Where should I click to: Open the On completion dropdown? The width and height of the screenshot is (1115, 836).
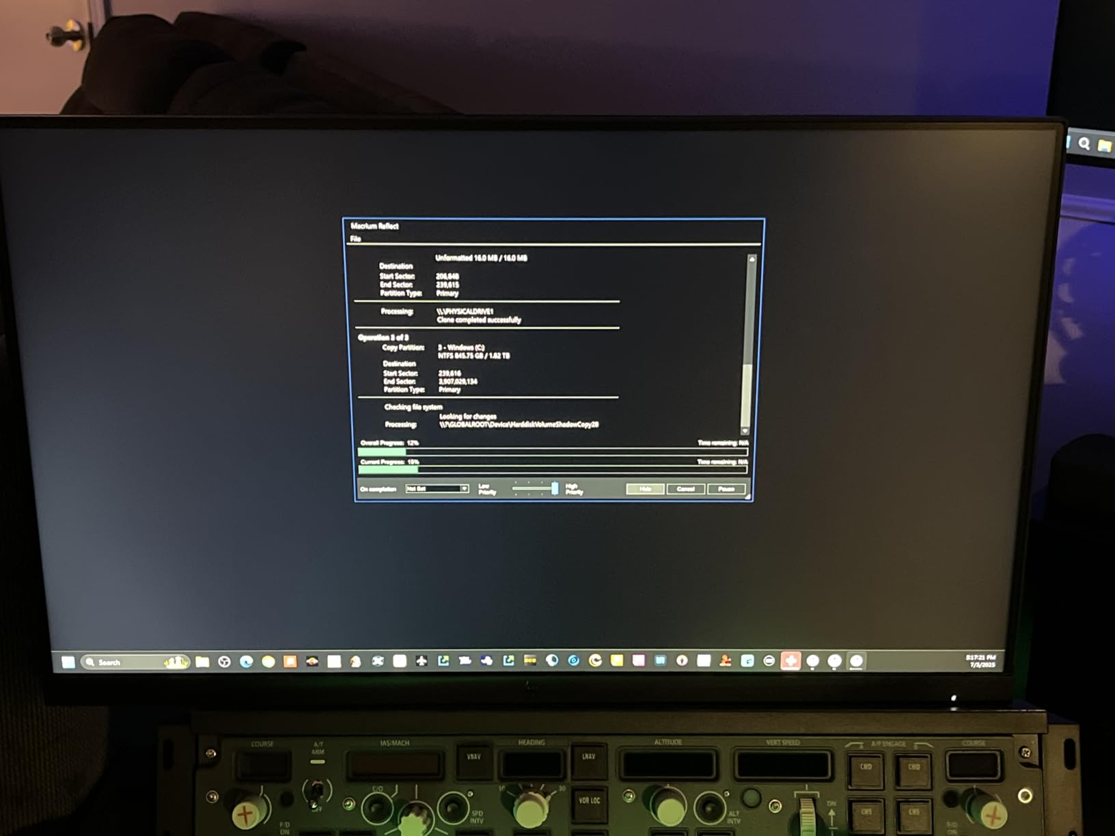point(437,489)
